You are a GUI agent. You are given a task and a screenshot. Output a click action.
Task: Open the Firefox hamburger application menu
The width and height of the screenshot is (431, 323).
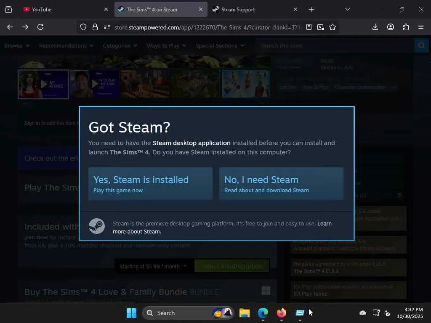coord(420,27)
